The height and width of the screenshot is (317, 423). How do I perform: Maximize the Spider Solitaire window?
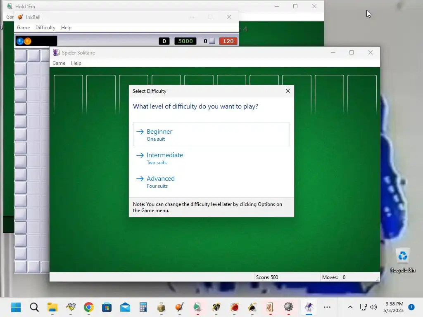352,52
